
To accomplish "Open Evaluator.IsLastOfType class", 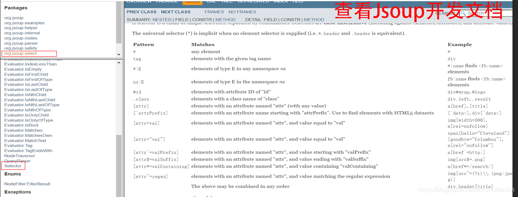I will (x=28, y=89).
